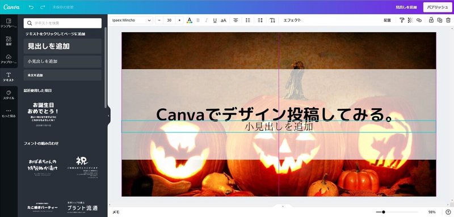Click the font size value 30
The height and width of the screenshot is (217, 454).
[x=169, y=20]
